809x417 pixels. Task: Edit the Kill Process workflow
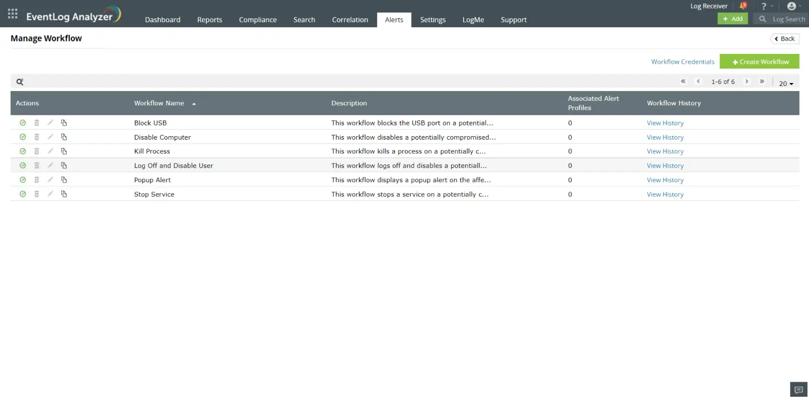click(50, 151)
